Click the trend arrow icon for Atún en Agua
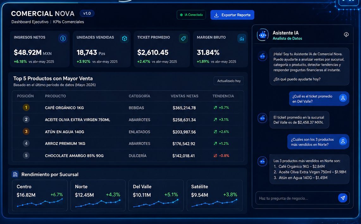Viewport: 361px width, 224px height. [x=215, y=132]
